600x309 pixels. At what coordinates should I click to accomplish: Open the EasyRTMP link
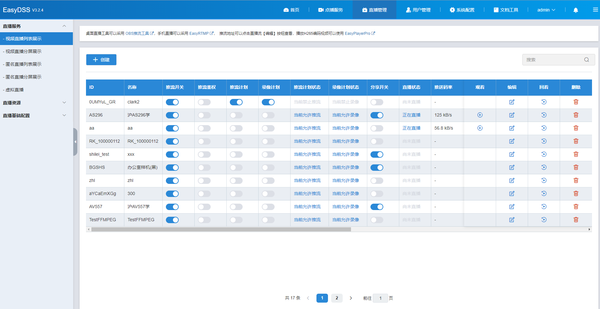coord(201,33)
